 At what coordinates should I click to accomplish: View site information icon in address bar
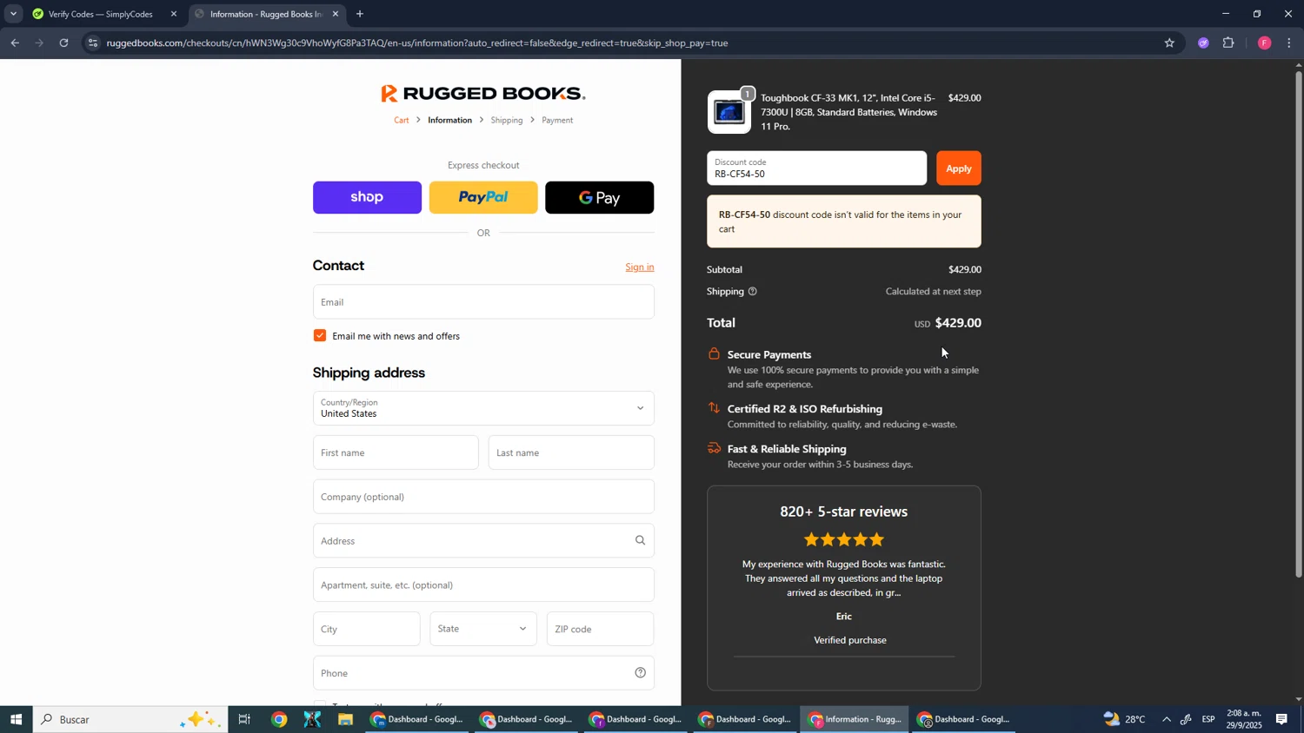point(93,43)
